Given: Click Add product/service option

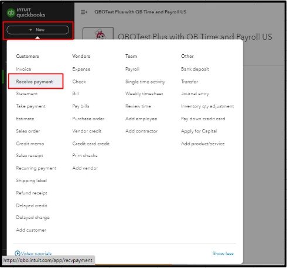Looking at the screenshot, I should point(203,144).
